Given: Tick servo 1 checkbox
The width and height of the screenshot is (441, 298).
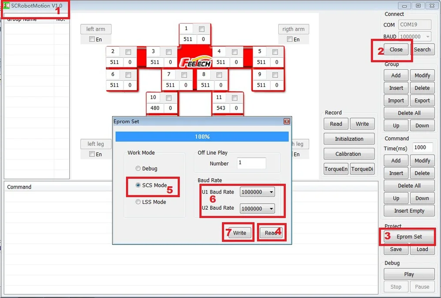Looking at the screenshot, I should (x=202, y=29).
